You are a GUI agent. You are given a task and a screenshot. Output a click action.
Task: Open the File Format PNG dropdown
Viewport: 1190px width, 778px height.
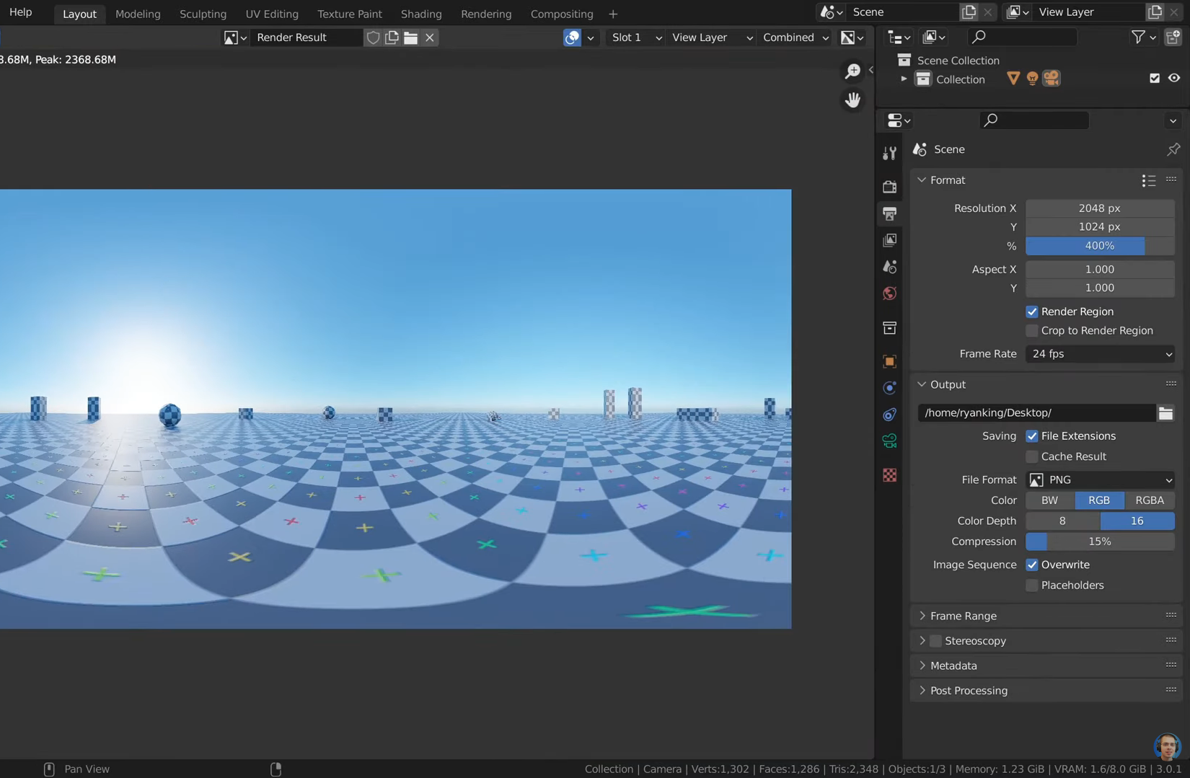(1100, 480)
